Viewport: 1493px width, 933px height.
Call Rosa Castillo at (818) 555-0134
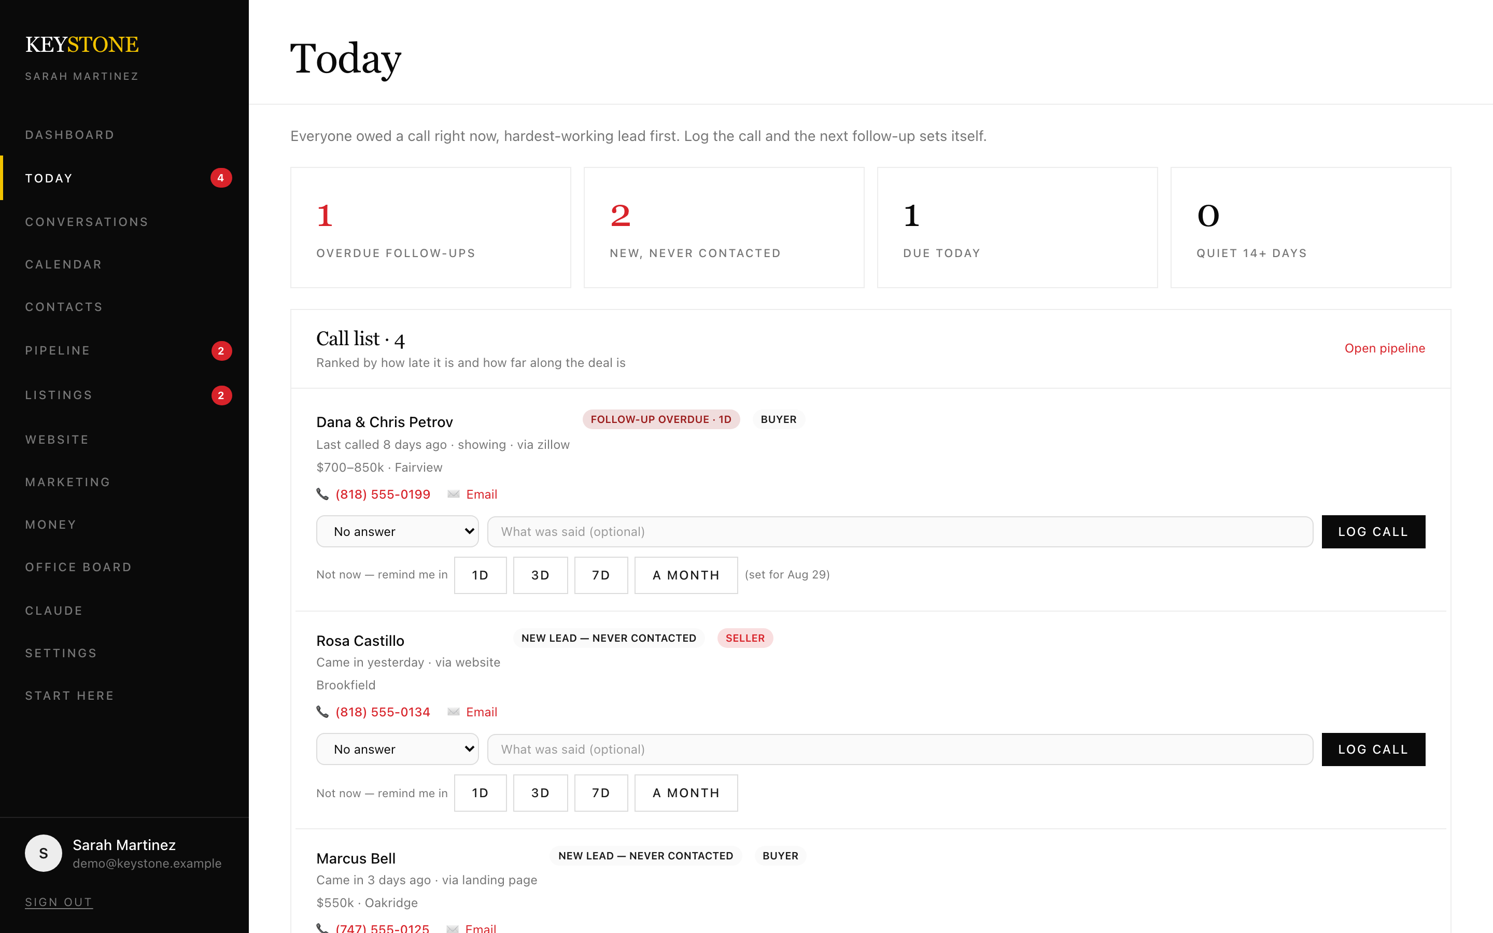coord(383,712)
